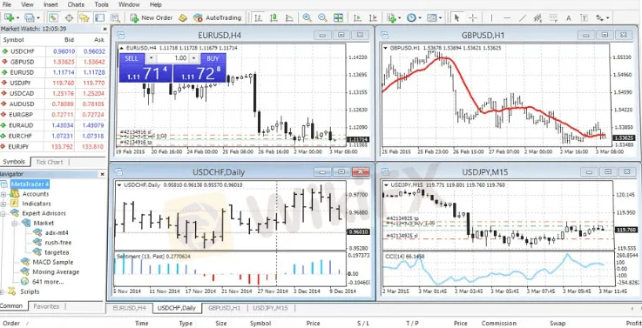Viewport: 642px width, 328px height.
Task: Click the Zoom Out magnifier icon
Action: 322,17
